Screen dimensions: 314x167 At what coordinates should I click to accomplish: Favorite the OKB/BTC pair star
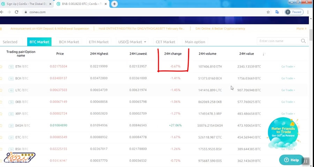[x=1, y=102]
